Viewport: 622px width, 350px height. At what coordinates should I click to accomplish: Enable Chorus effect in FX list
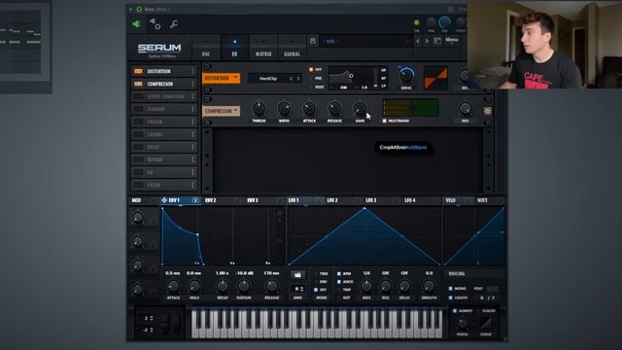138,134
